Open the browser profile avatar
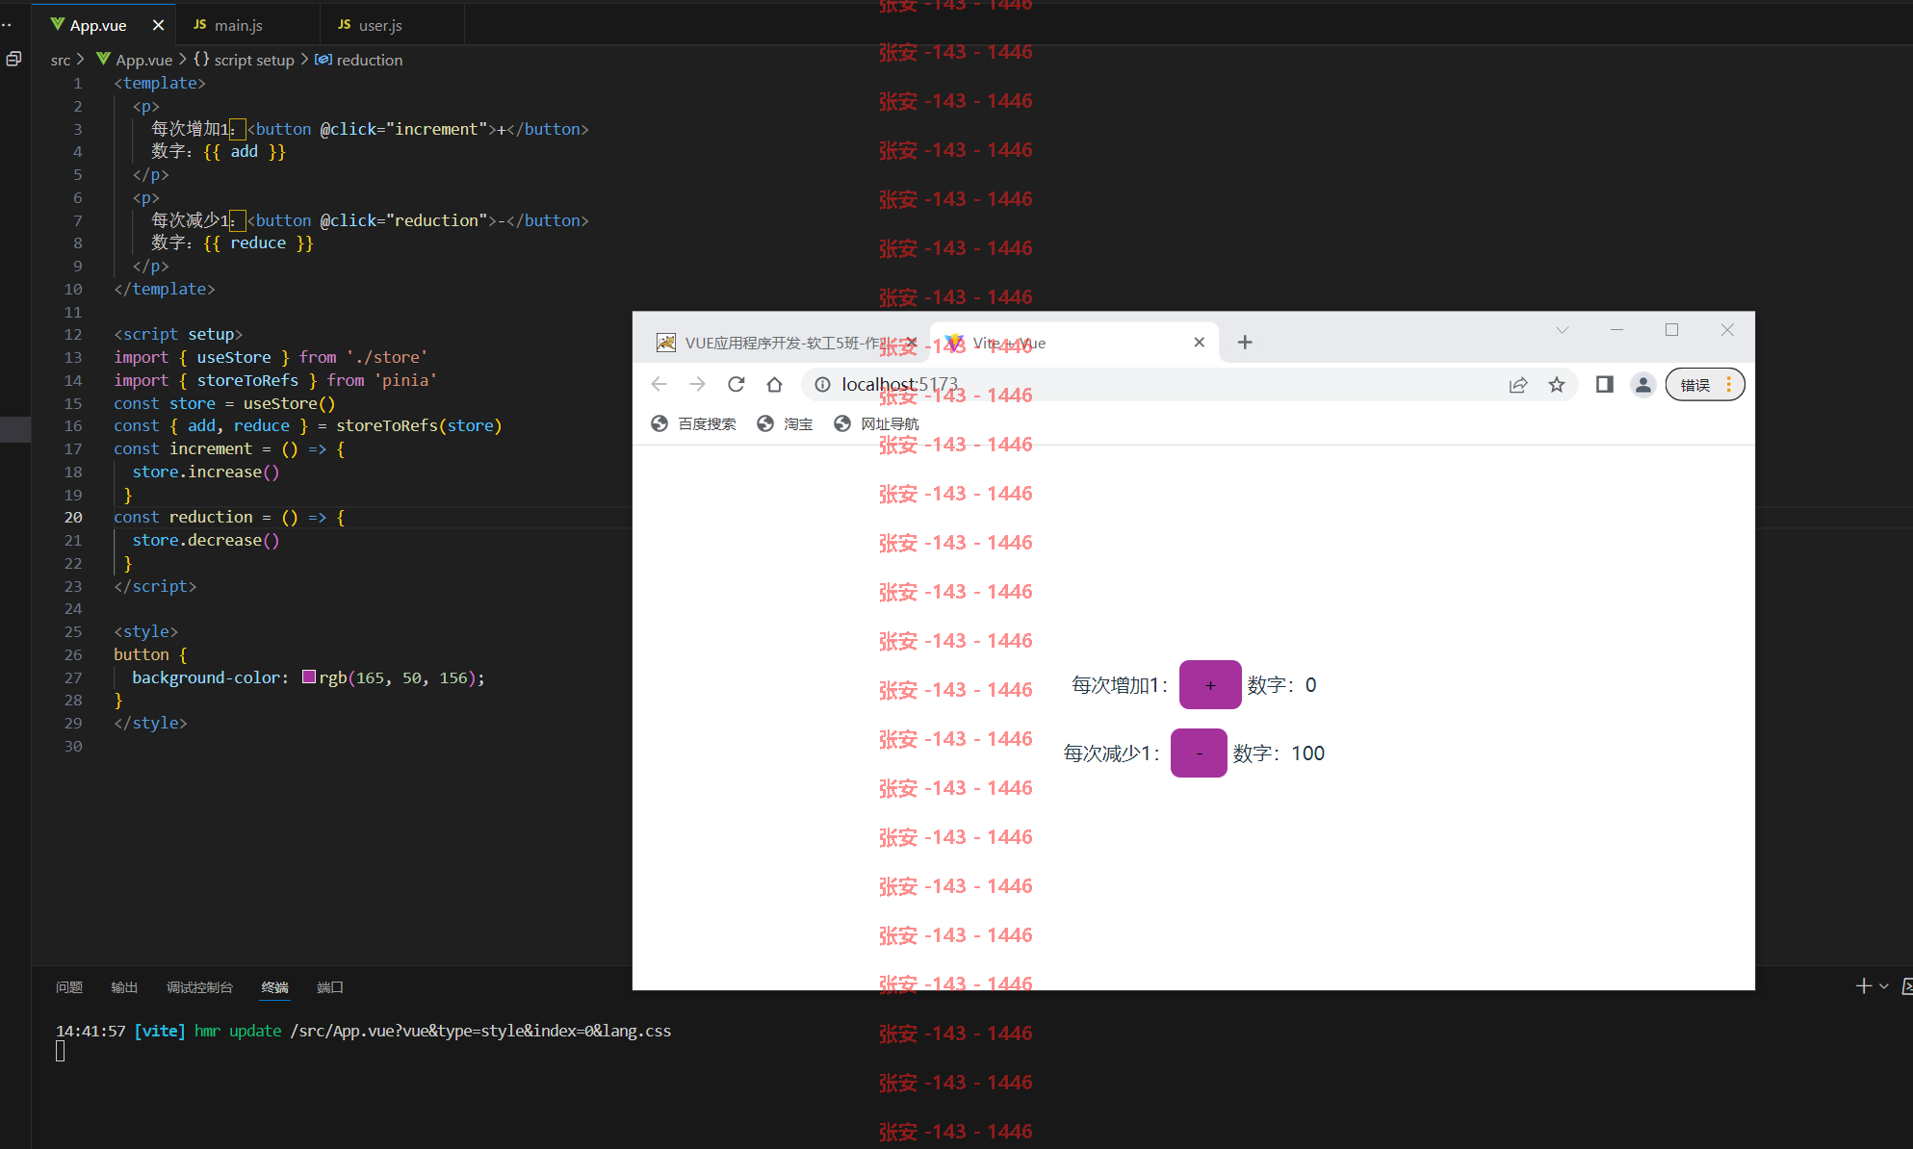The width and height of the screenshot is (1913, 1149). tap(1643, 385)
